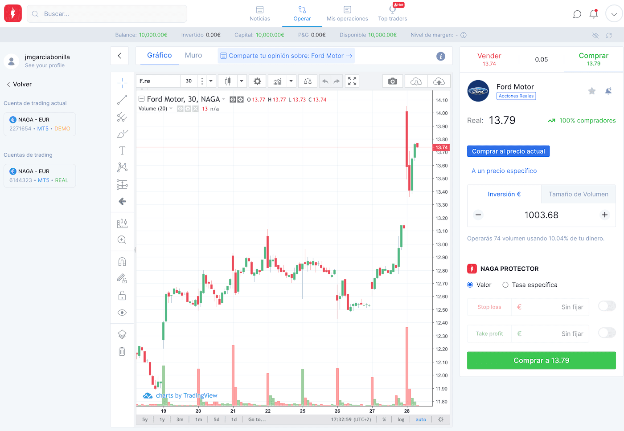Toggle fullscreen chart mode
The height and width of the screenshot is (431, 624).
(x=352, y=81)
